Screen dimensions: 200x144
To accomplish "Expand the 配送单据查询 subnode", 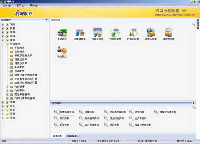I will 7,95.
